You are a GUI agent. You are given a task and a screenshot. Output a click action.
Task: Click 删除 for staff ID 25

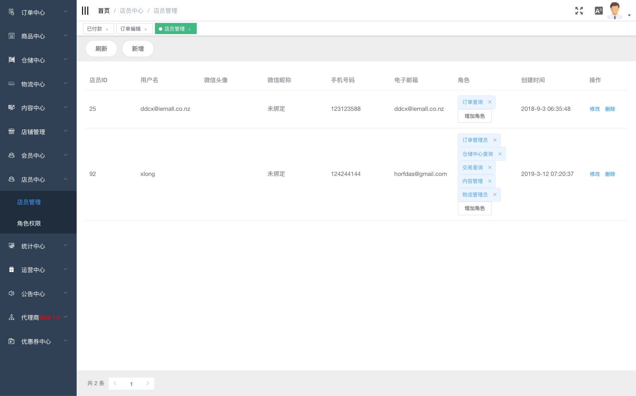point(610,109)
